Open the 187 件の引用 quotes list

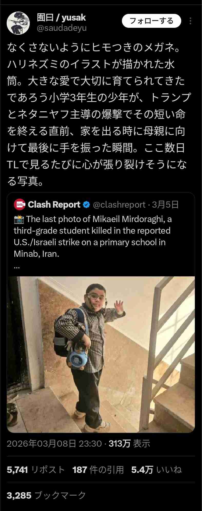click(x=98, y=470)
